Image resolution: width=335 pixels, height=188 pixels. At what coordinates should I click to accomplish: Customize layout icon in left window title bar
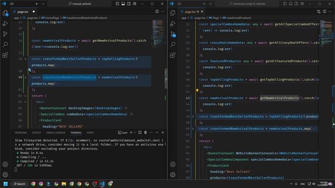click(135, 4)
